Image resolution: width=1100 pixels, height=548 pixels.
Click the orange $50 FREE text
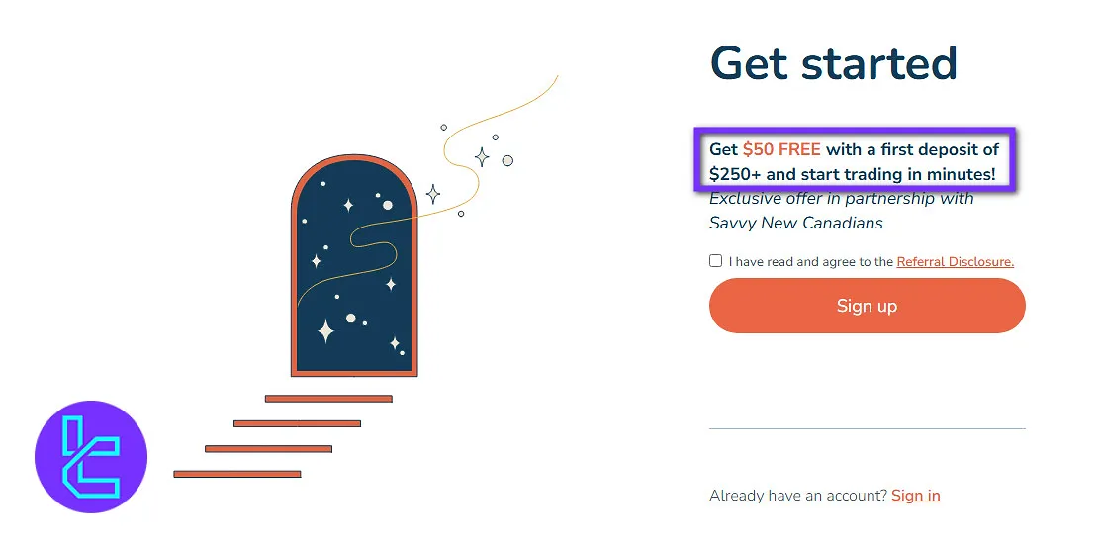[781, 150]
